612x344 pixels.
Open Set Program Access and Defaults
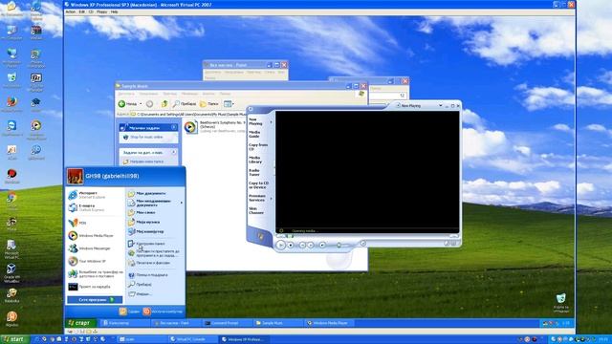(x=155, y=253)
